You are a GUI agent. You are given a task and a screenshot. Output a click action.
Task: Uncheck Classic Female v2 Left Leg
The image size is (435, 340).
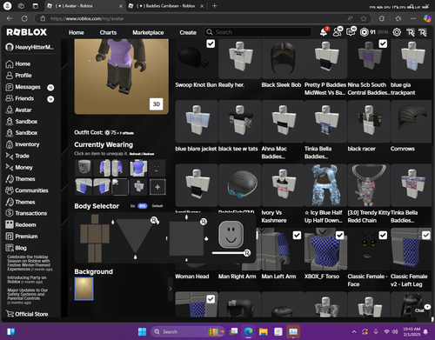tap(425, 235)
